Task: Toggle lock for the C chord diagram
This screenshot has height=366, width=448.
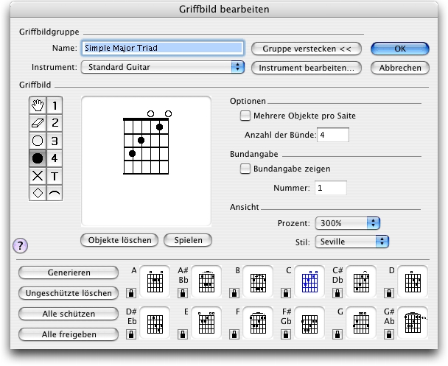Action: 286,293
